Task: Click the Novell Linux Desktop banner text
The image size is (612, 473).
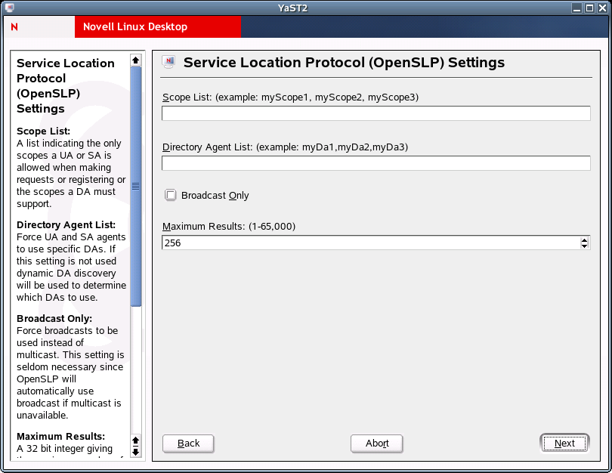Action: [135, 26]
